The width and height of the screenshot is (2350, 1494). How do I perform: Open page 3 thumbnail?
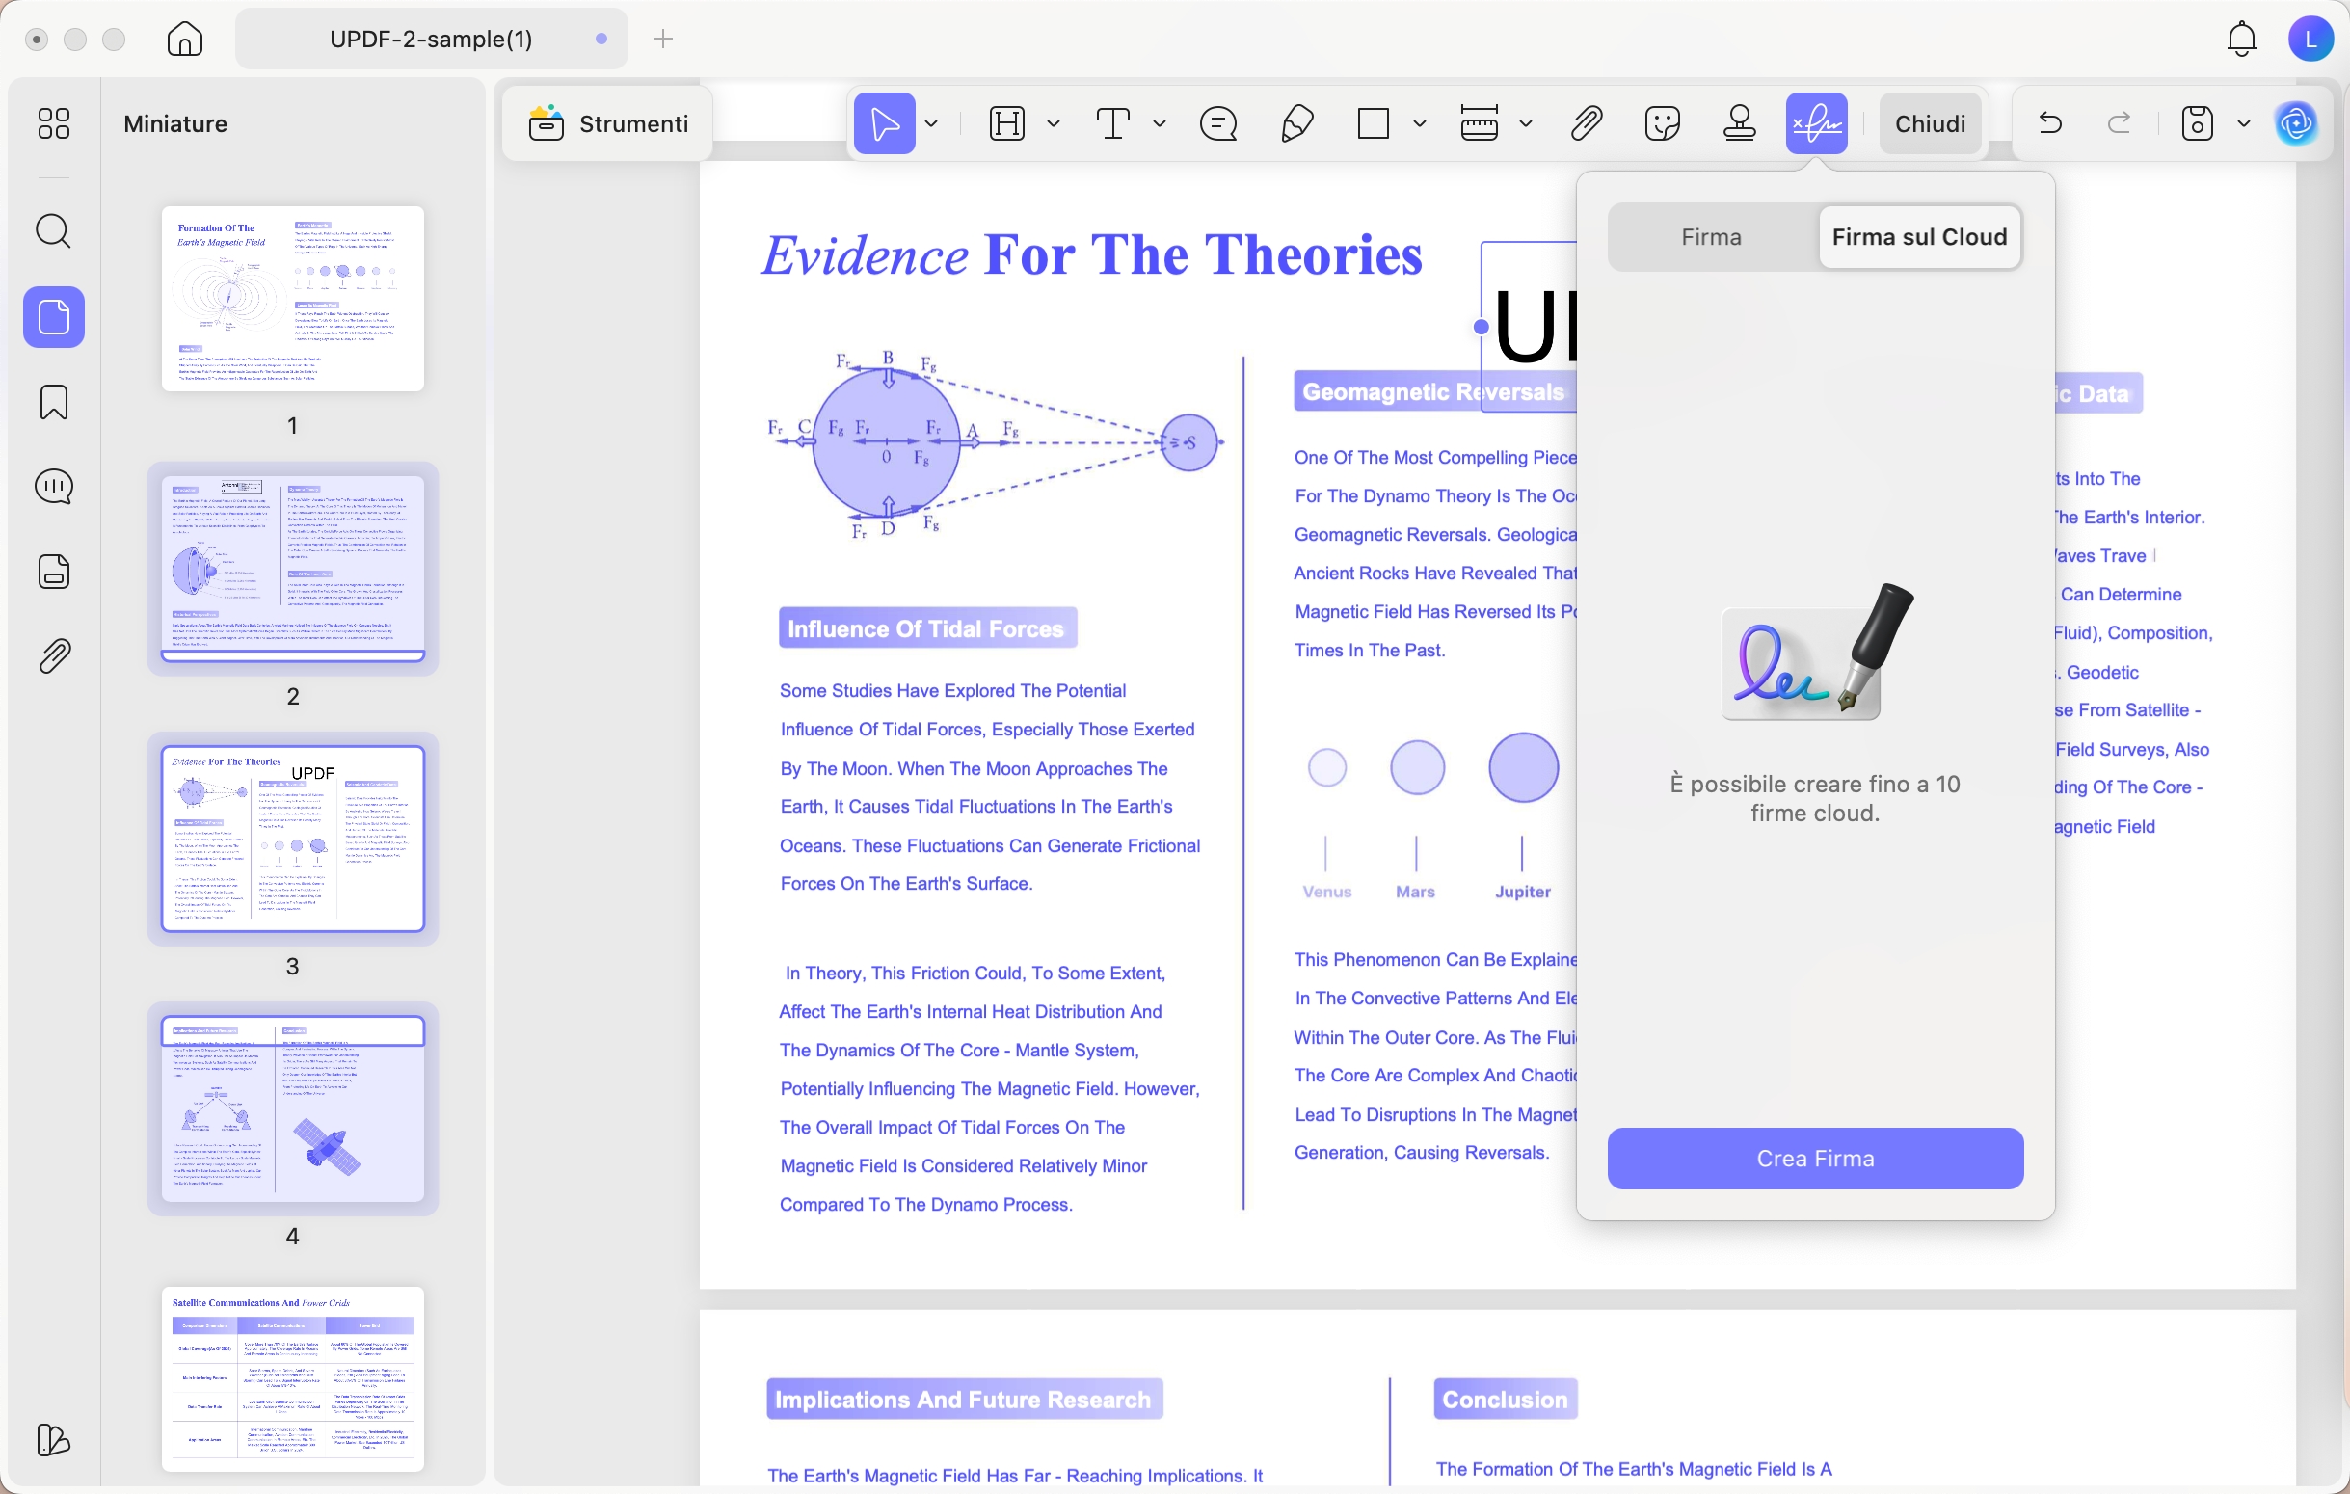[x=293, y=840]
